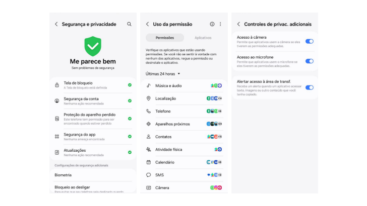Go back from Controles de privac. adicionais

[x=238, y=24]
